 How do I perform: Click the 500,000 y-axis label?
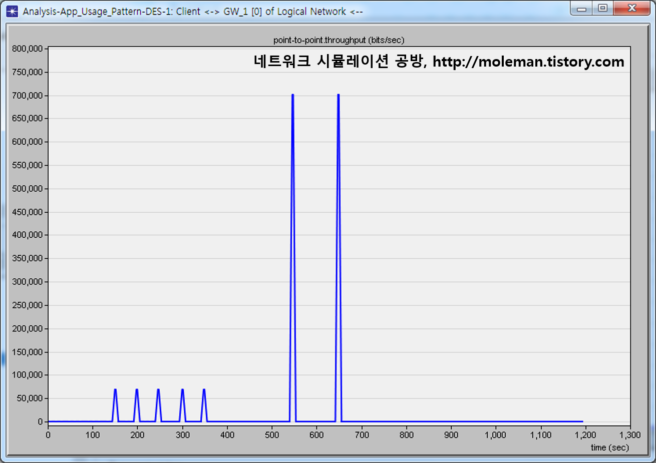pos(28,189)
